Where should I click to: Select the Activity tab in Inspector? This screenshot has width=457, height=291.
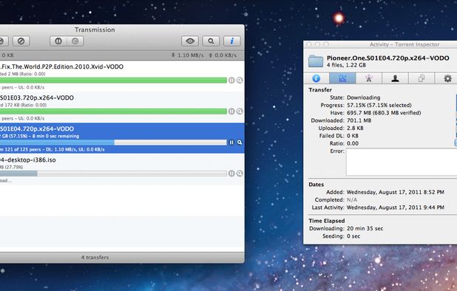(342, 78)
